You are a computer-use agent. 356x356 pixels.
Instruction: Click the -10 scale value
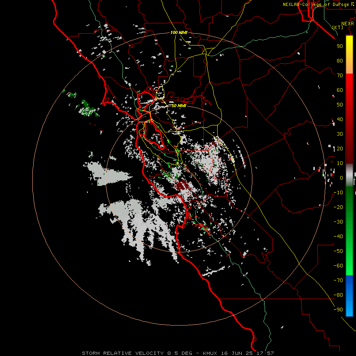click(x=338, y=193)
